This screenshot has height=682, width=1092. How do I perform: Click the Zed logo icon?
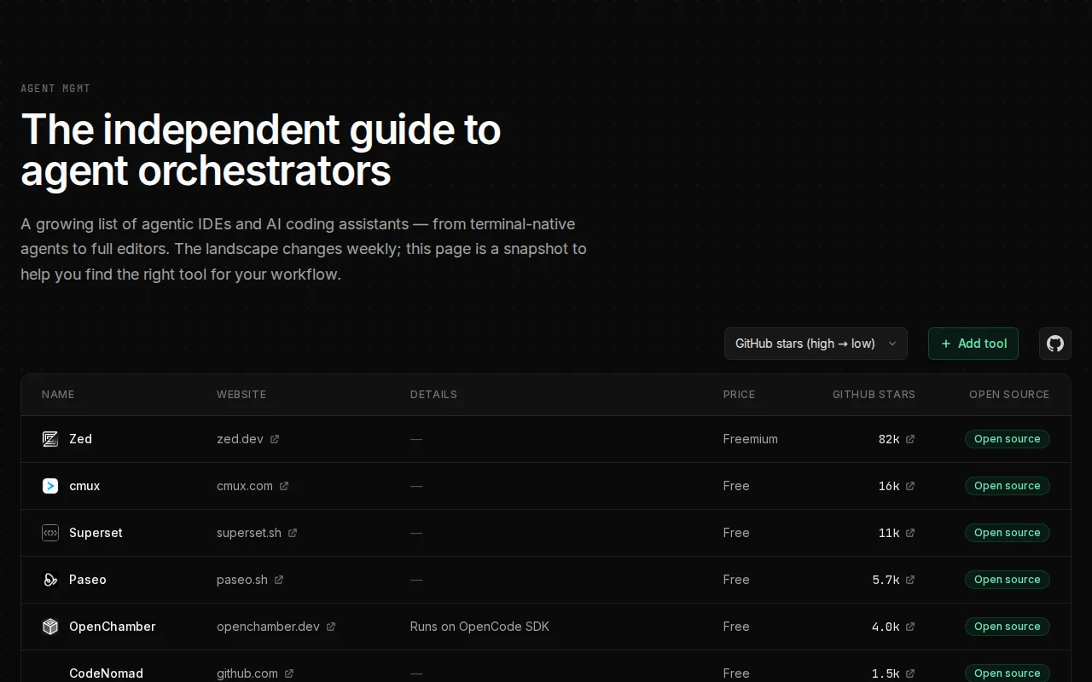tap(50, 439)
